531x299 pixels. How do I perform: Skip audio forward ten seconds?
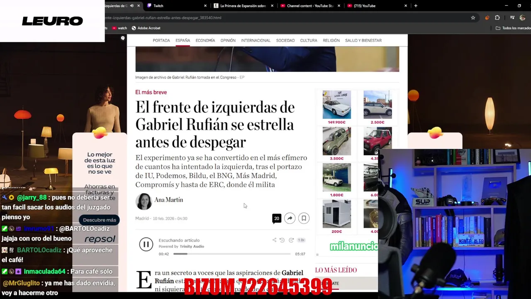291,240
